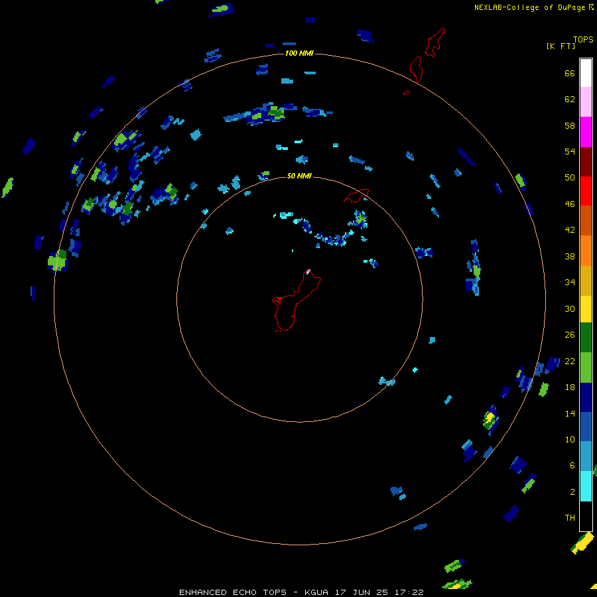Click the yellow 30-34 legend swatch
This screenshot has height=597, width=597.
click(x=586, y=309)
